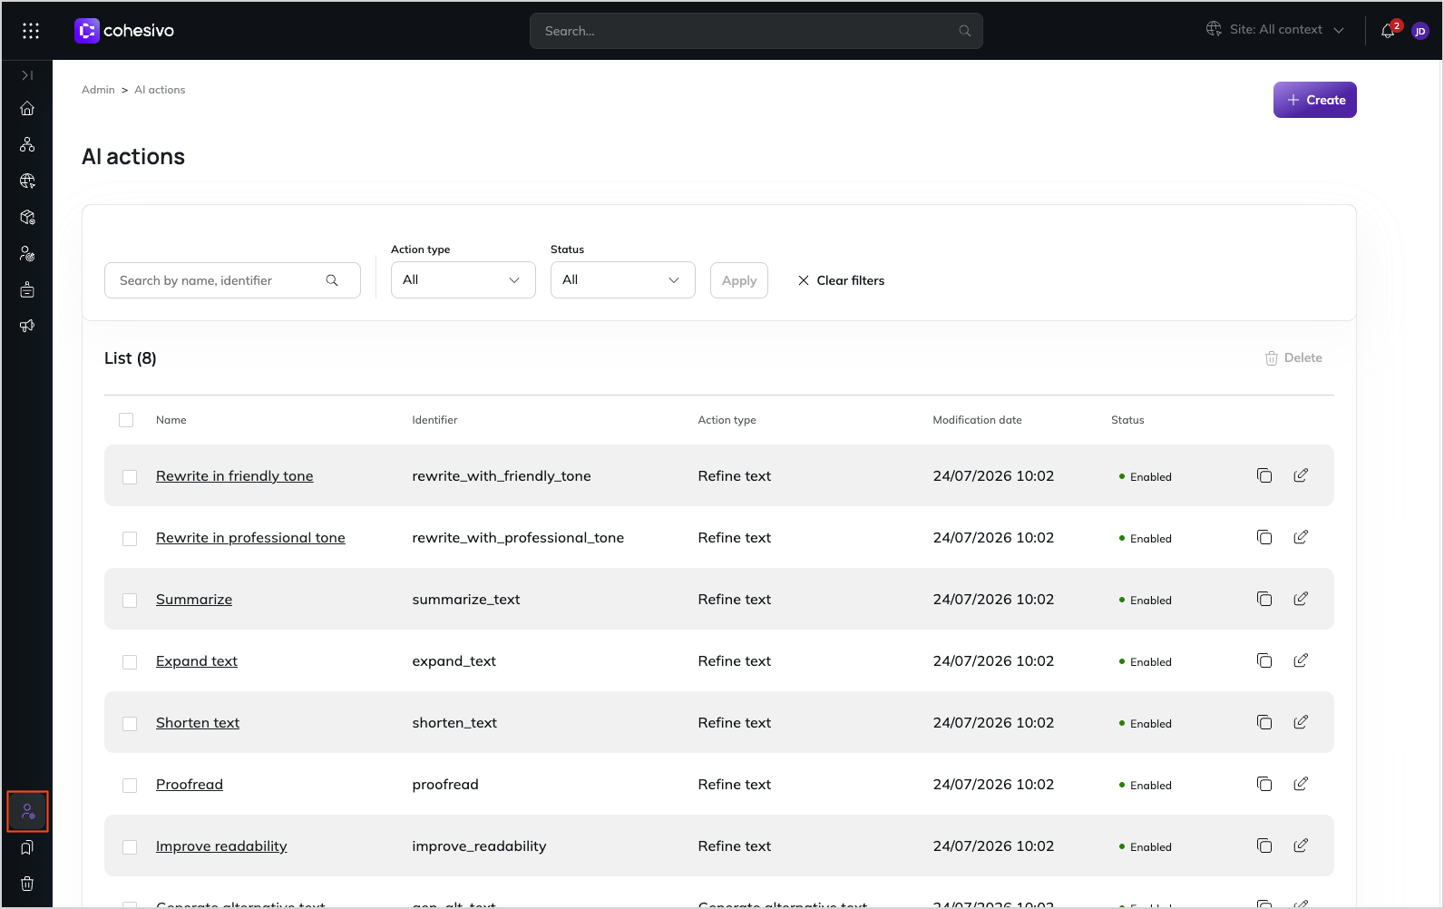The height and width of the screenshot is (909, 1444).
Task: Open the Expand text action link
Action: click(197, 661)
